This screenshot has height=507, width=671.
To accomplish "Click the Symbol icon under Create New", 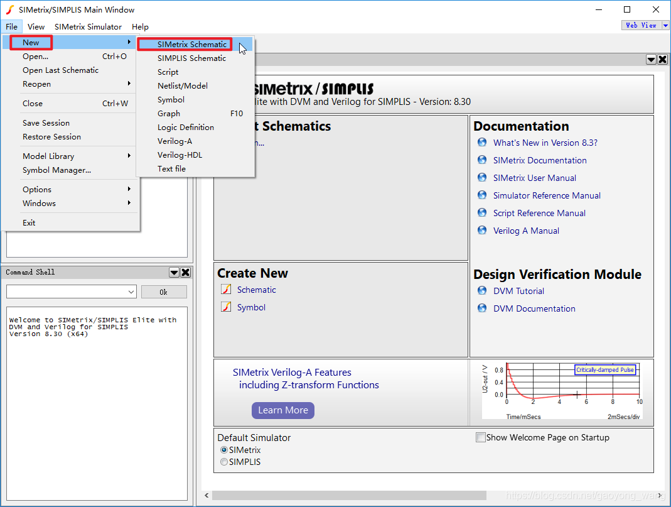I will click(x=226, y=307).
